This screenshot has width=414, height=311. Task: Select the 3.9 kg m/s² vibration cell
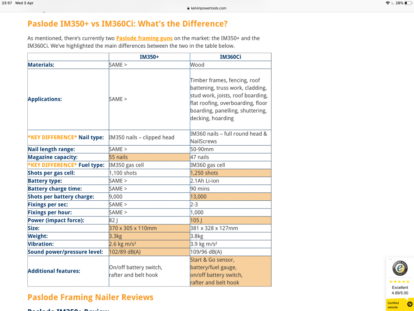(231, 244)
